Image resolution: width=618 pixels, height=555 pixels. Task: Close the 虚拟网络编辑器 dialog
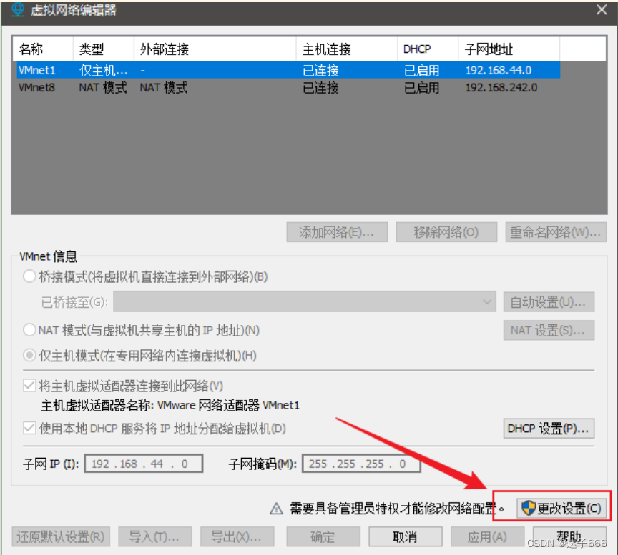[x=602, y=9]
